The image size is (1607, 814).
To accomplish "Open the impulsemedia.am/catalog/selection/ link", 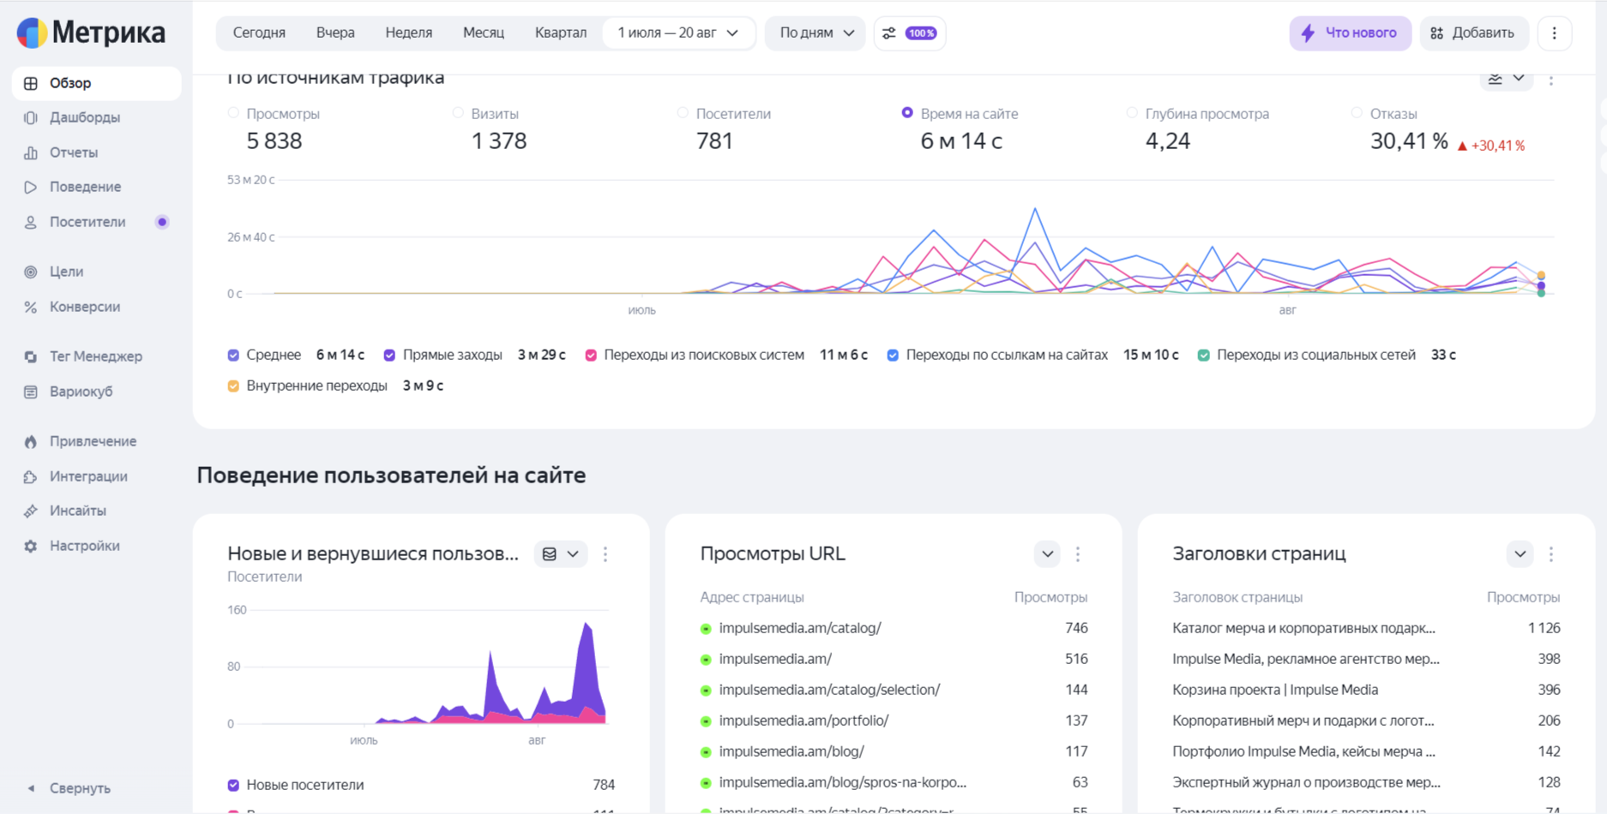I will point(829,690).
